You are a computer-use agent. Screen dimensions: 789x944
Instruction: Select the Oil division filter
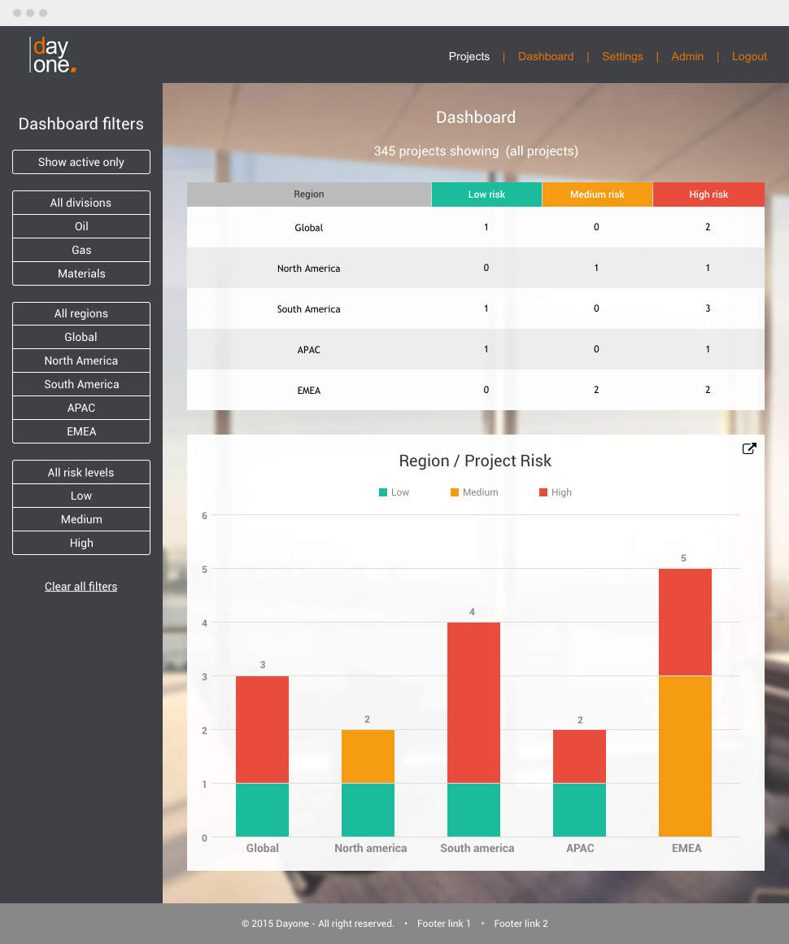tap(81, 226)
